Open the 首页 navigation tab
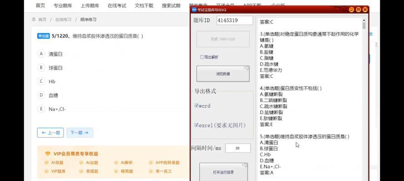This screenshot has height=181, width=404. pyautogui.click(x=40, y=5)
